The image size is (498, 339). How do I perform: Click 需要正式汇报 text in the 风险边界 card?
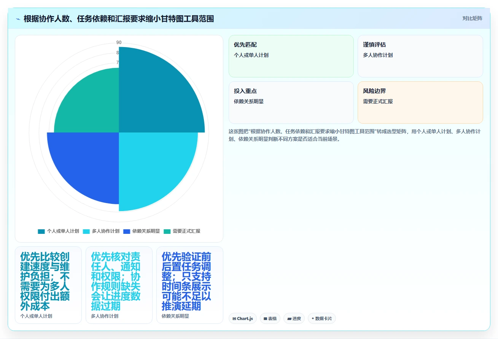click(x=378, y=101)
